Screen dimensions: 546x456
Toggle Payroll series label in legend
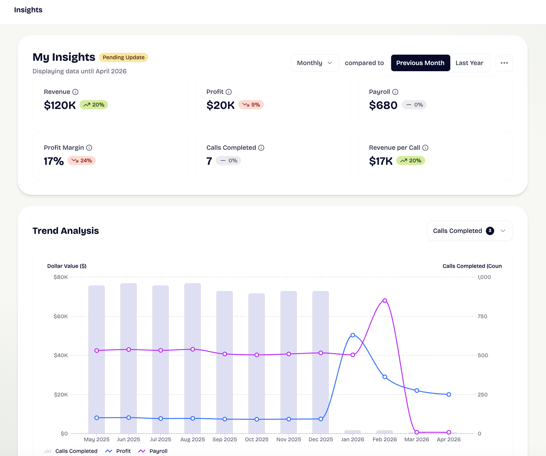pyautogui.click(x=158, y=451)
